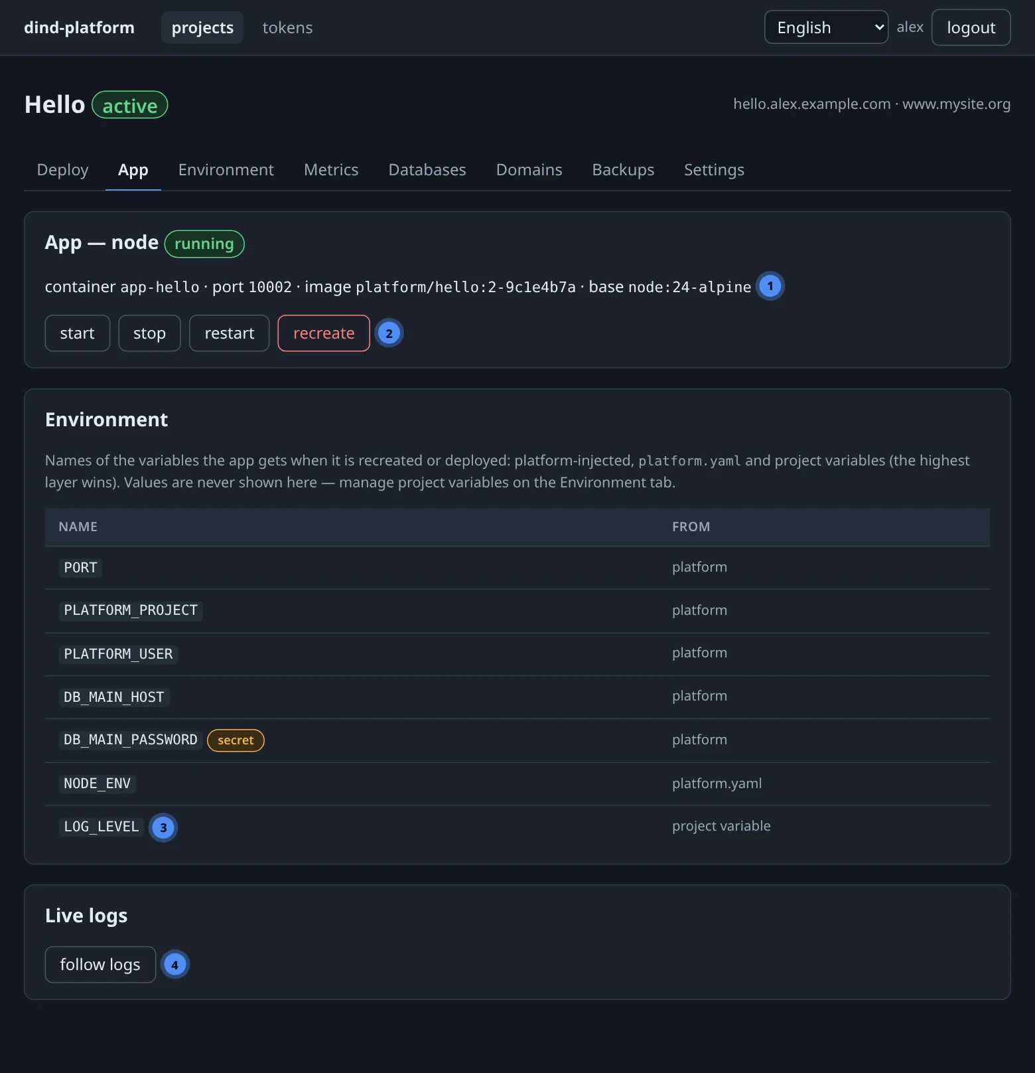Click the alex username text
The height and width of the screenshot is (1073, 1035).
[x=910, y=27]
